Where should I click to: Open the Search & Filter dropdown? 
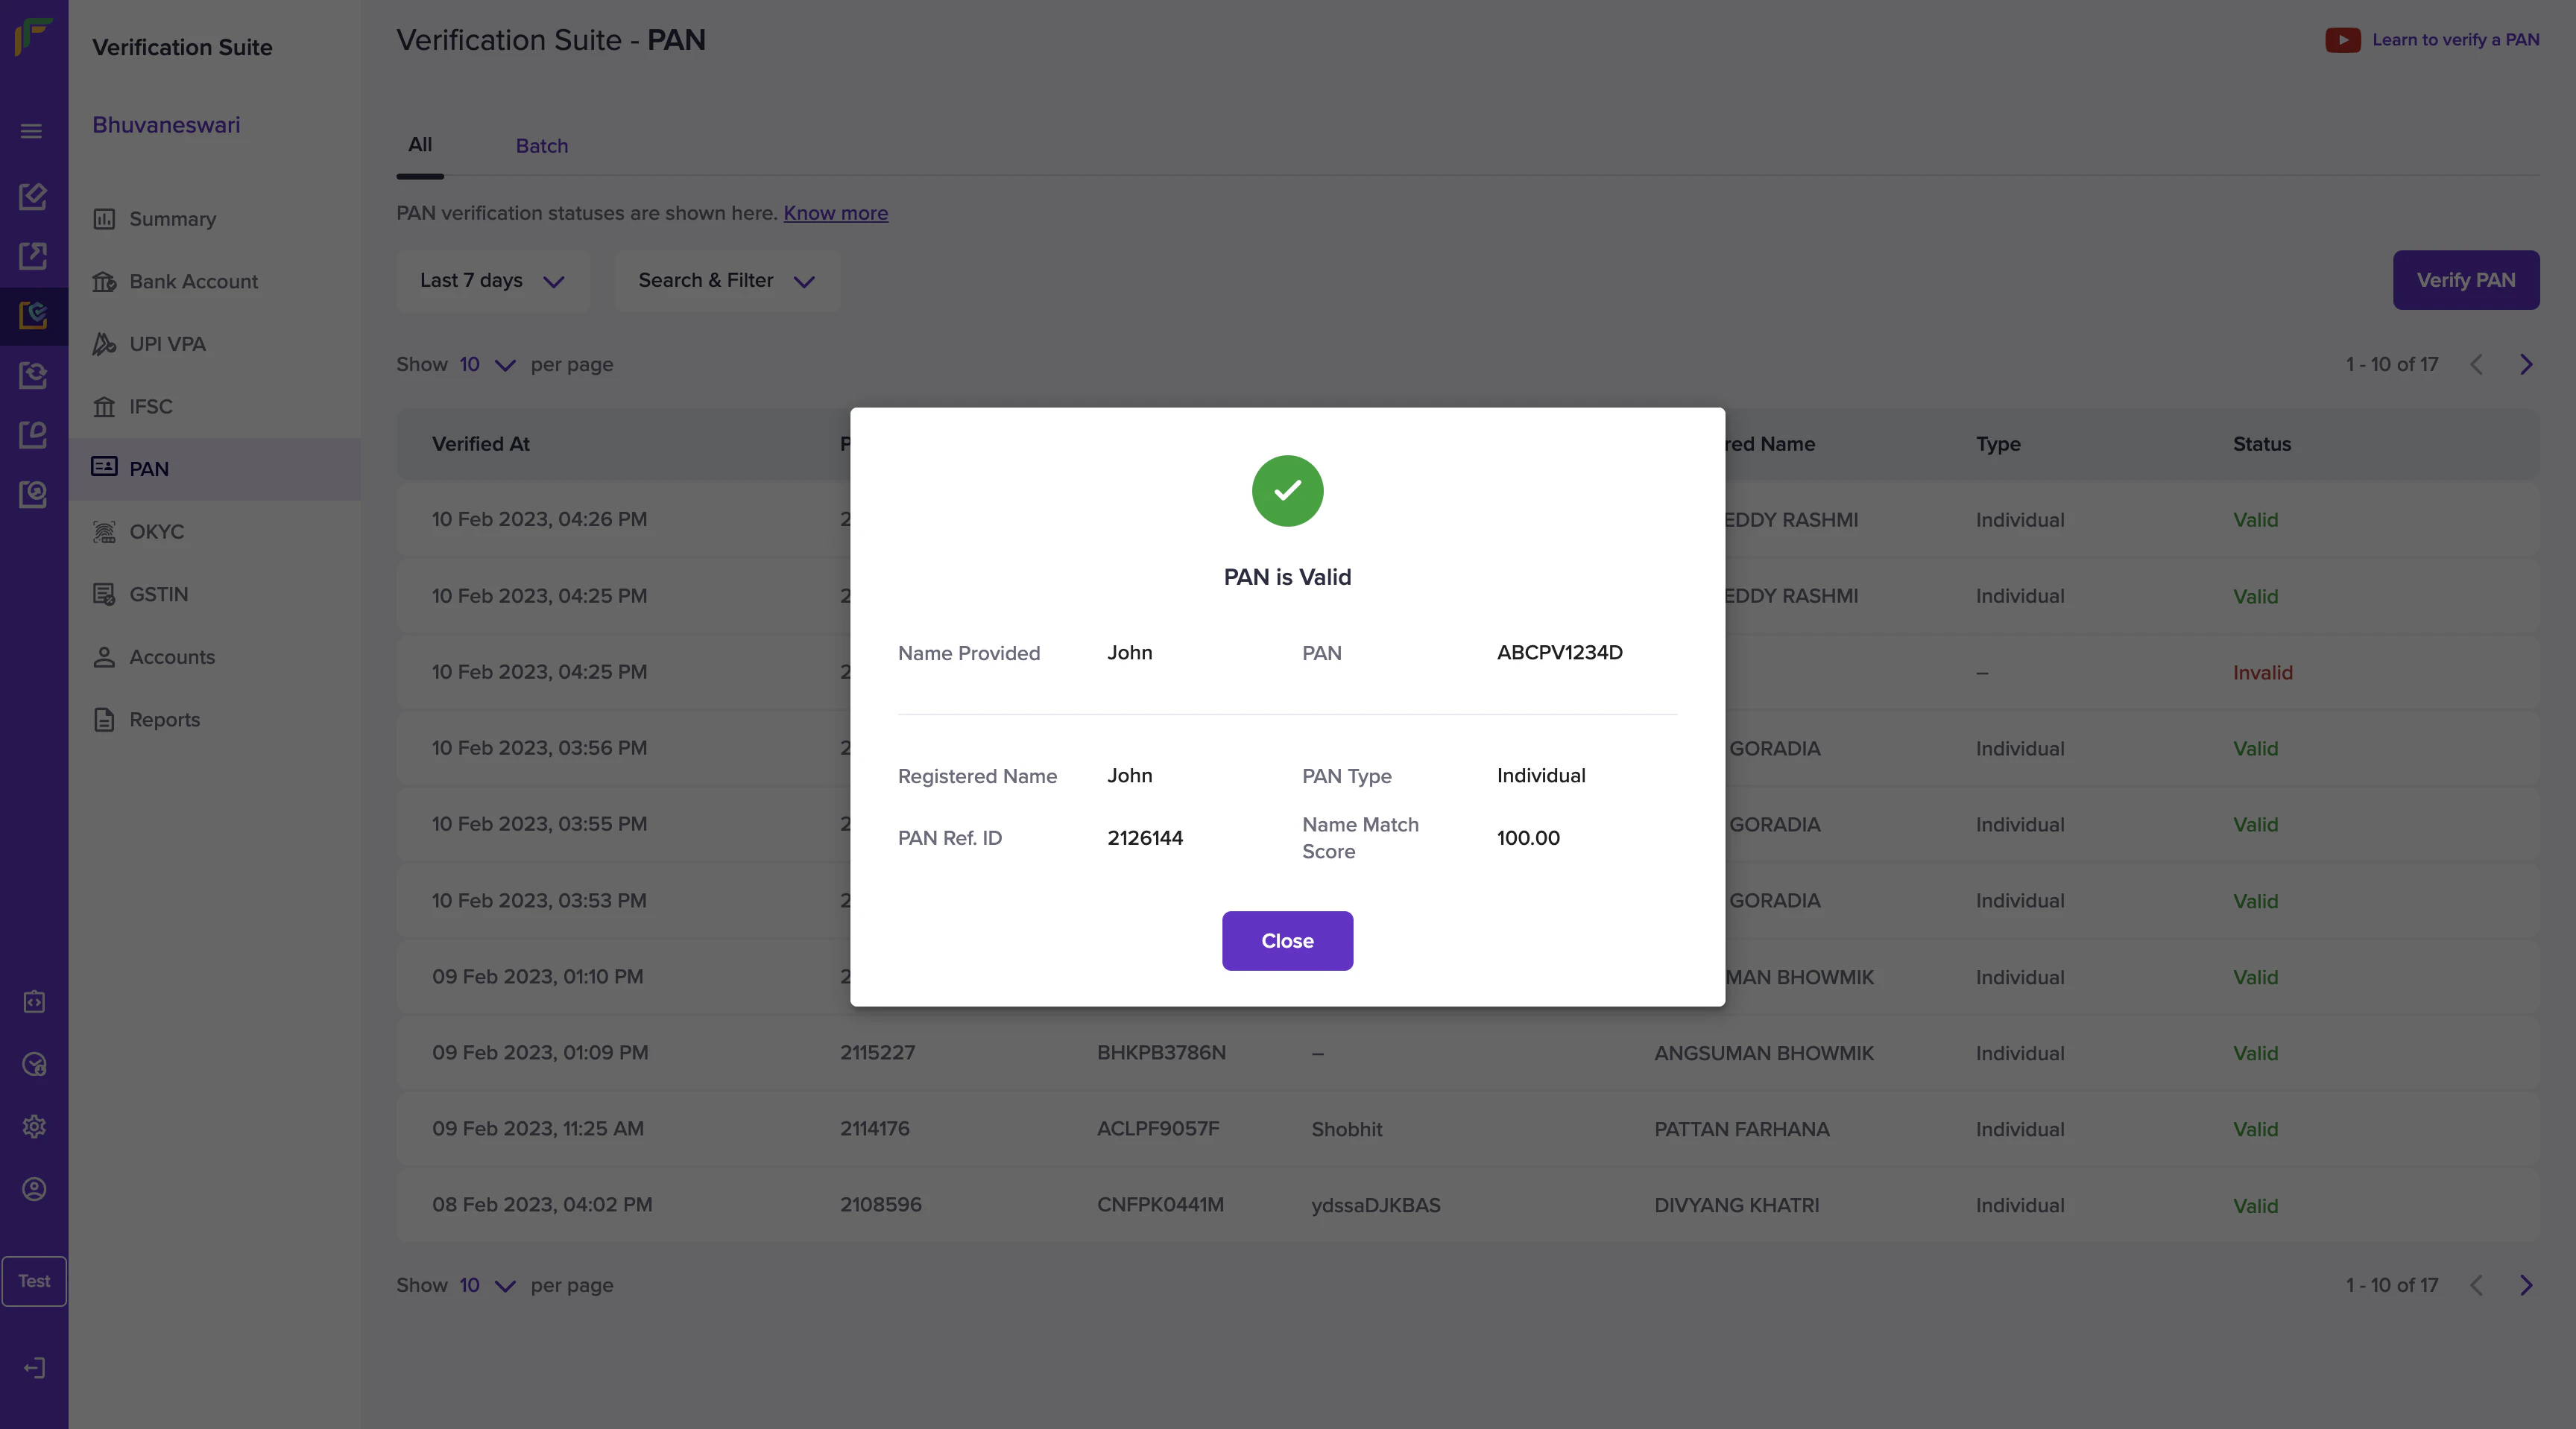pos(727,281)
